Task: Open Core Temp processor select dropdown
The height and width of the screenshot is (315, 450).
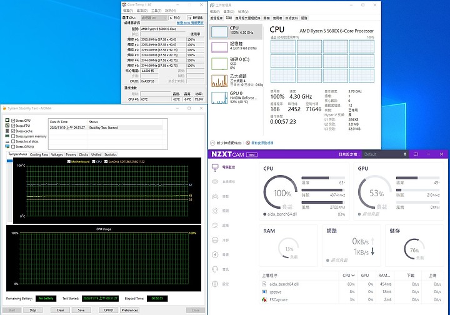Action: [x=154, y=17]
